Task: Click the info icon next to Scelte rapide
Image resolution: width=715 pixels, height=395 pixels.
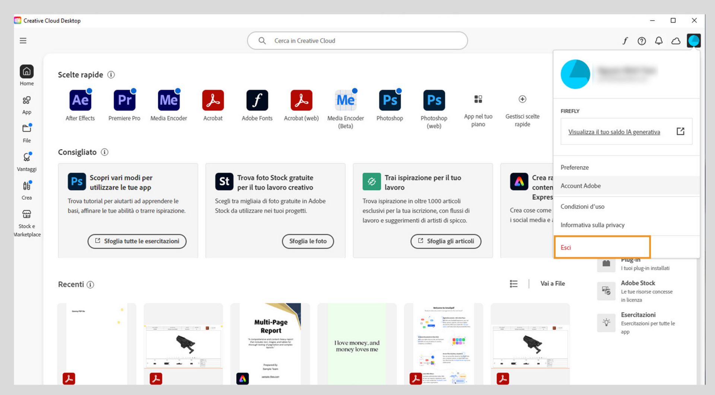Action: point(111,75)
